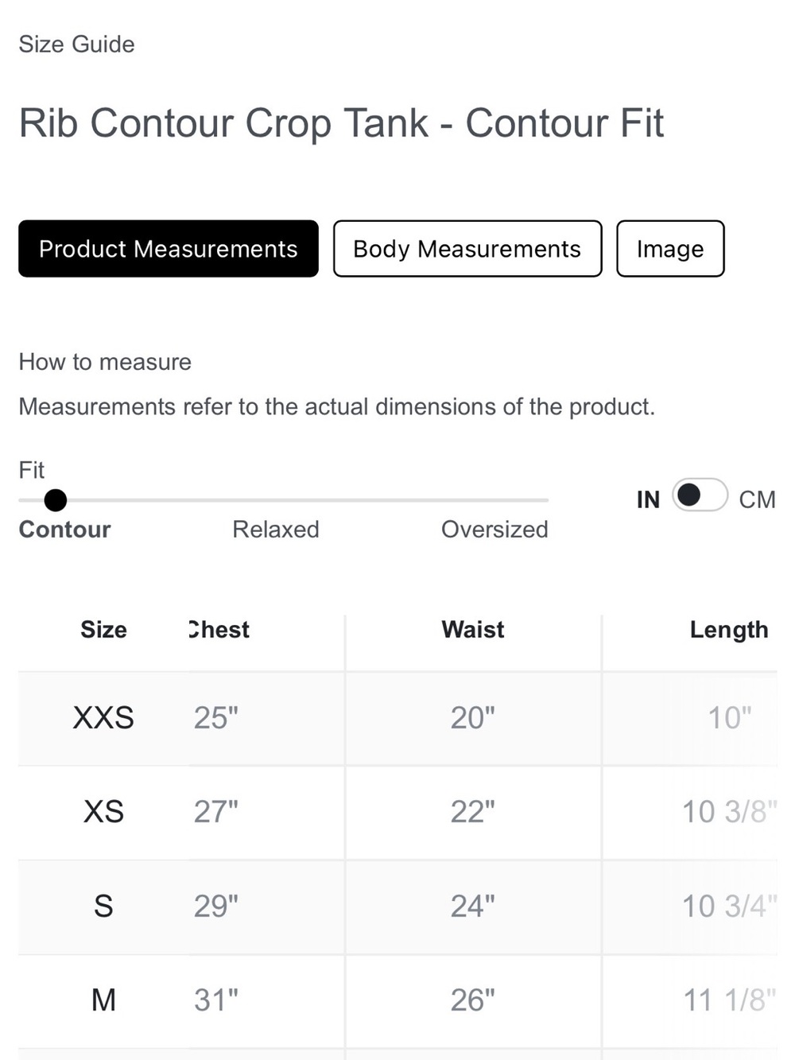Click the Size column header
Viewport: 795px width, 1060px height.
(103, 630)
